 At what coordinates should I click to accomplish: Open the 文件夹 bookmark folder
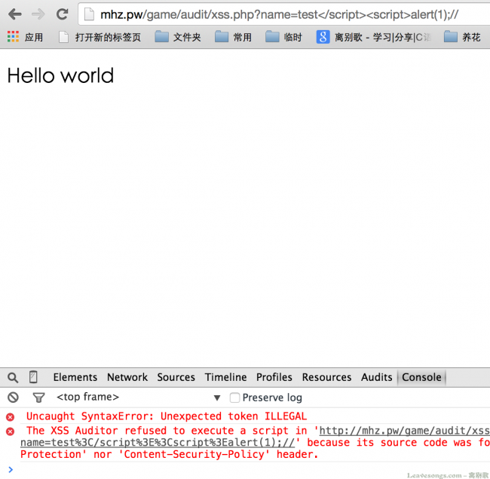coord(178,37)
